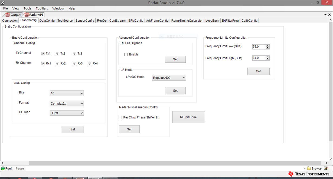The image size is (333, 179).
Task: Open the small arrow left of Browse
Action: 305,168
